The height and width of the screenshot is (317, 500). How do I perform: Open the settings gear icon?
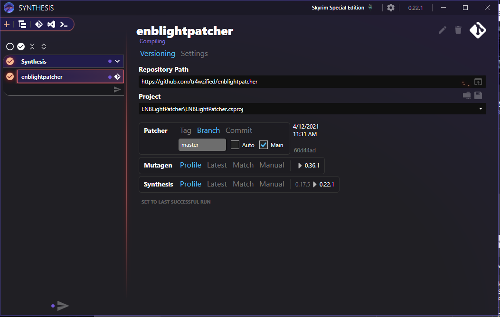391,8
